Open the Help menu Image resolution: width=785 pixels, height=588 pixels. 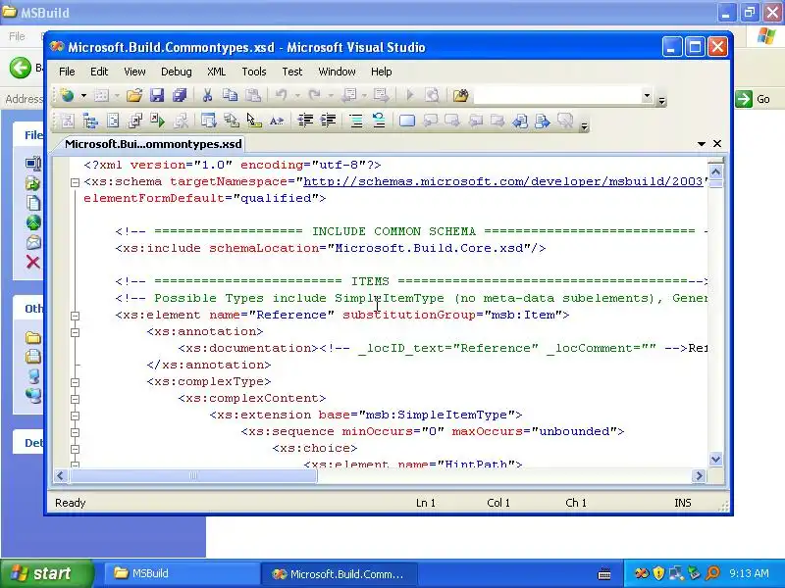click(381, 72)
